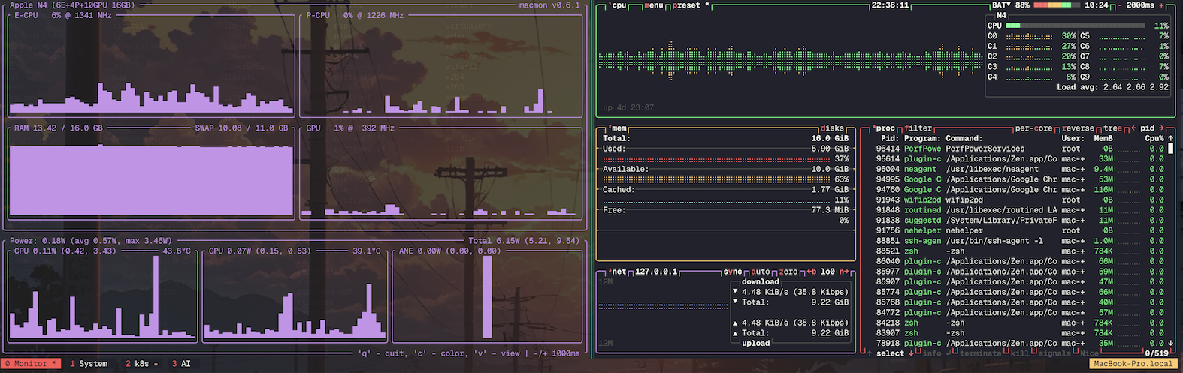Select previous sort column left arrow

(1133, 128)
